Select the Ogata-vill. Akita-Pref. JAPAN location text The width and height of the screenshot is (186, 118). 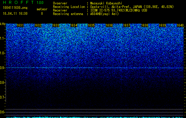[x=132, y=7]
